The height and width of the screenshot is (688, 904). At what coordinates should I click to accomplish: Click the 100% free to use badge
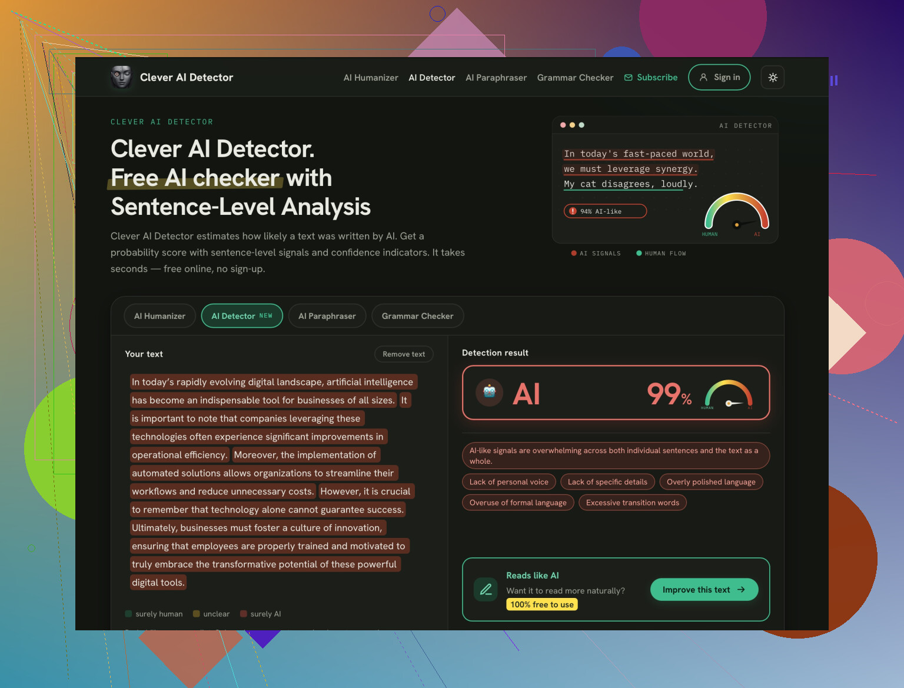[x=542, y=604]
